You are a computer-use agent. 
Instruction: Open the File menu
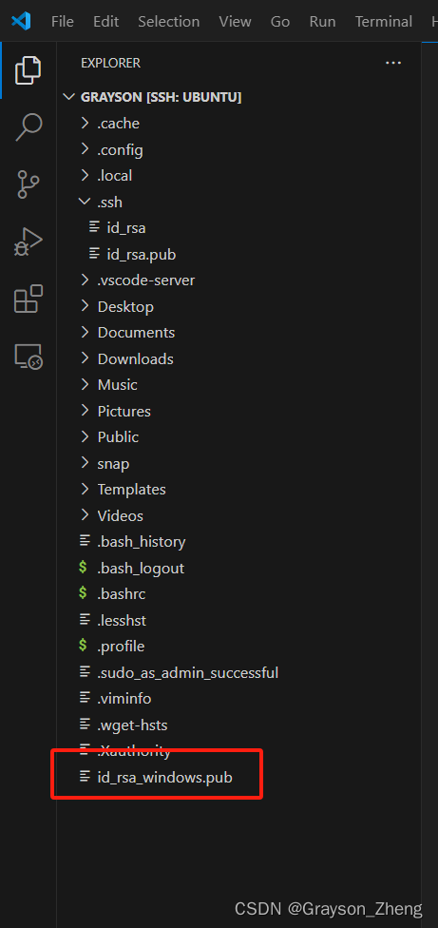pos(63,21)
